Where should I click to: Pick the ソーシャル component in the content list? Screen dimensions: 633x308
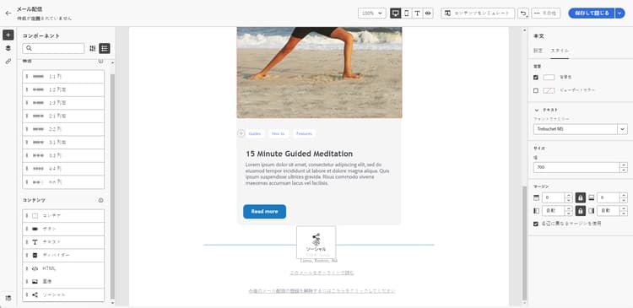pyautogui.click(x=63, y=294)
